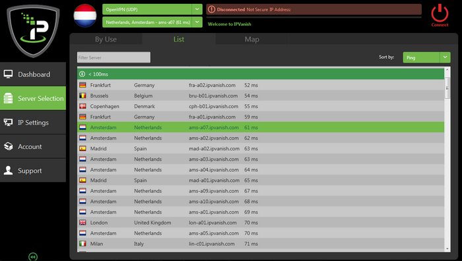Click the Dashboard monitor icon
The height and width of the screenshot is (261, 462).
8,74
